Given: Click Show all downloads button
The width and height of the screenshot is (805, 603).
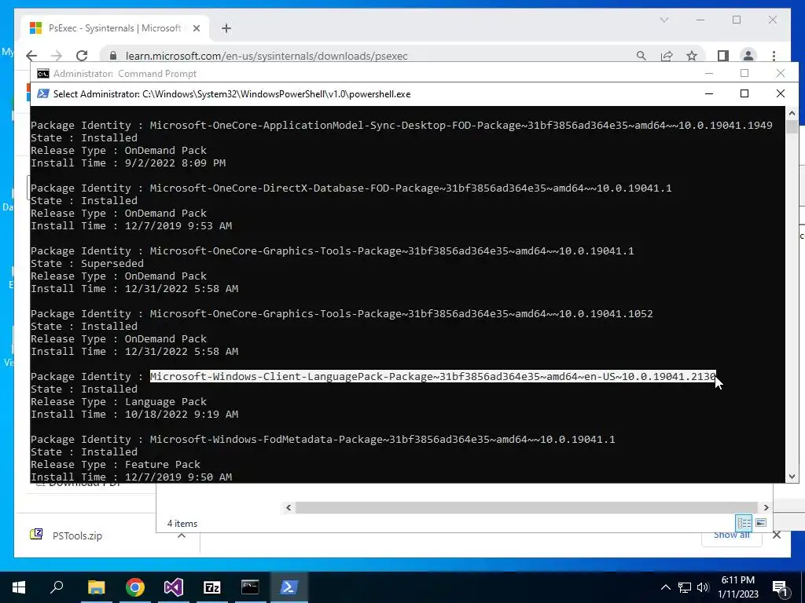Looking at the screenshot, I should (x=732, y=535).
